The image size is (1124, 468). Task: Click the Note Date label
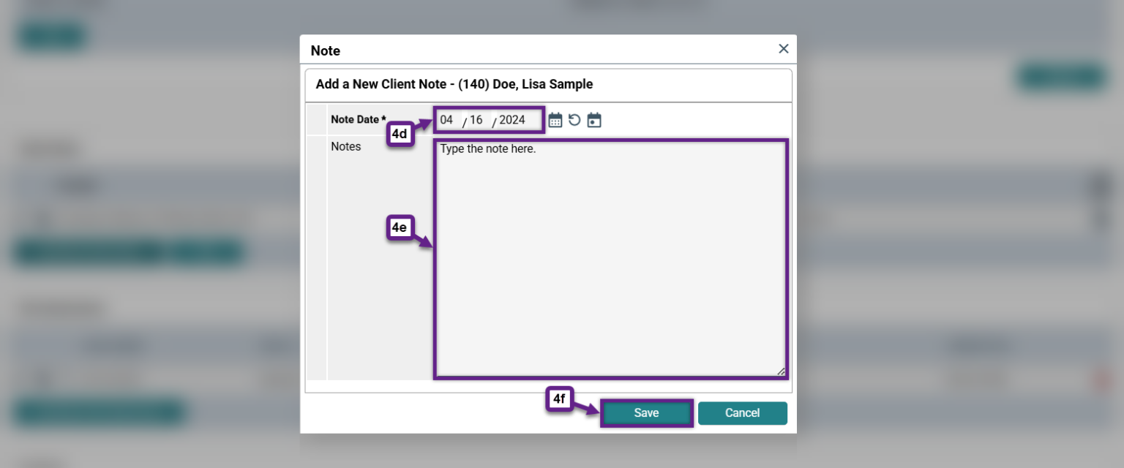point(358,119)
